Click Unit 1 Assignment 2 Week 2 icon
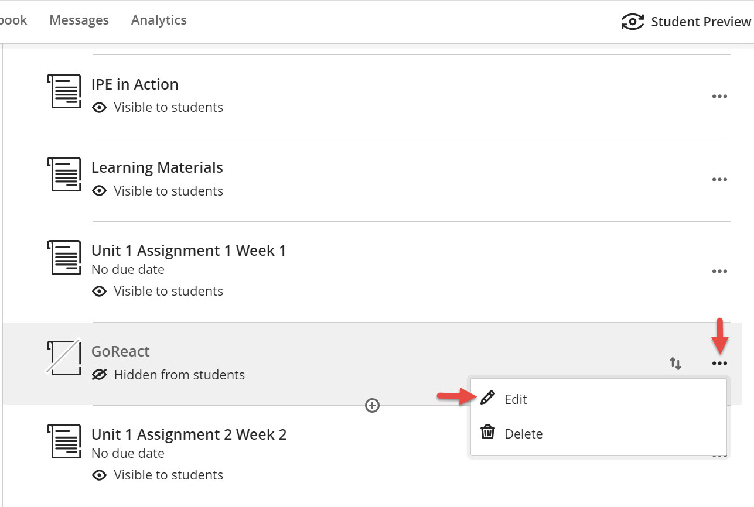754x507 pixels. pos(64,441)
